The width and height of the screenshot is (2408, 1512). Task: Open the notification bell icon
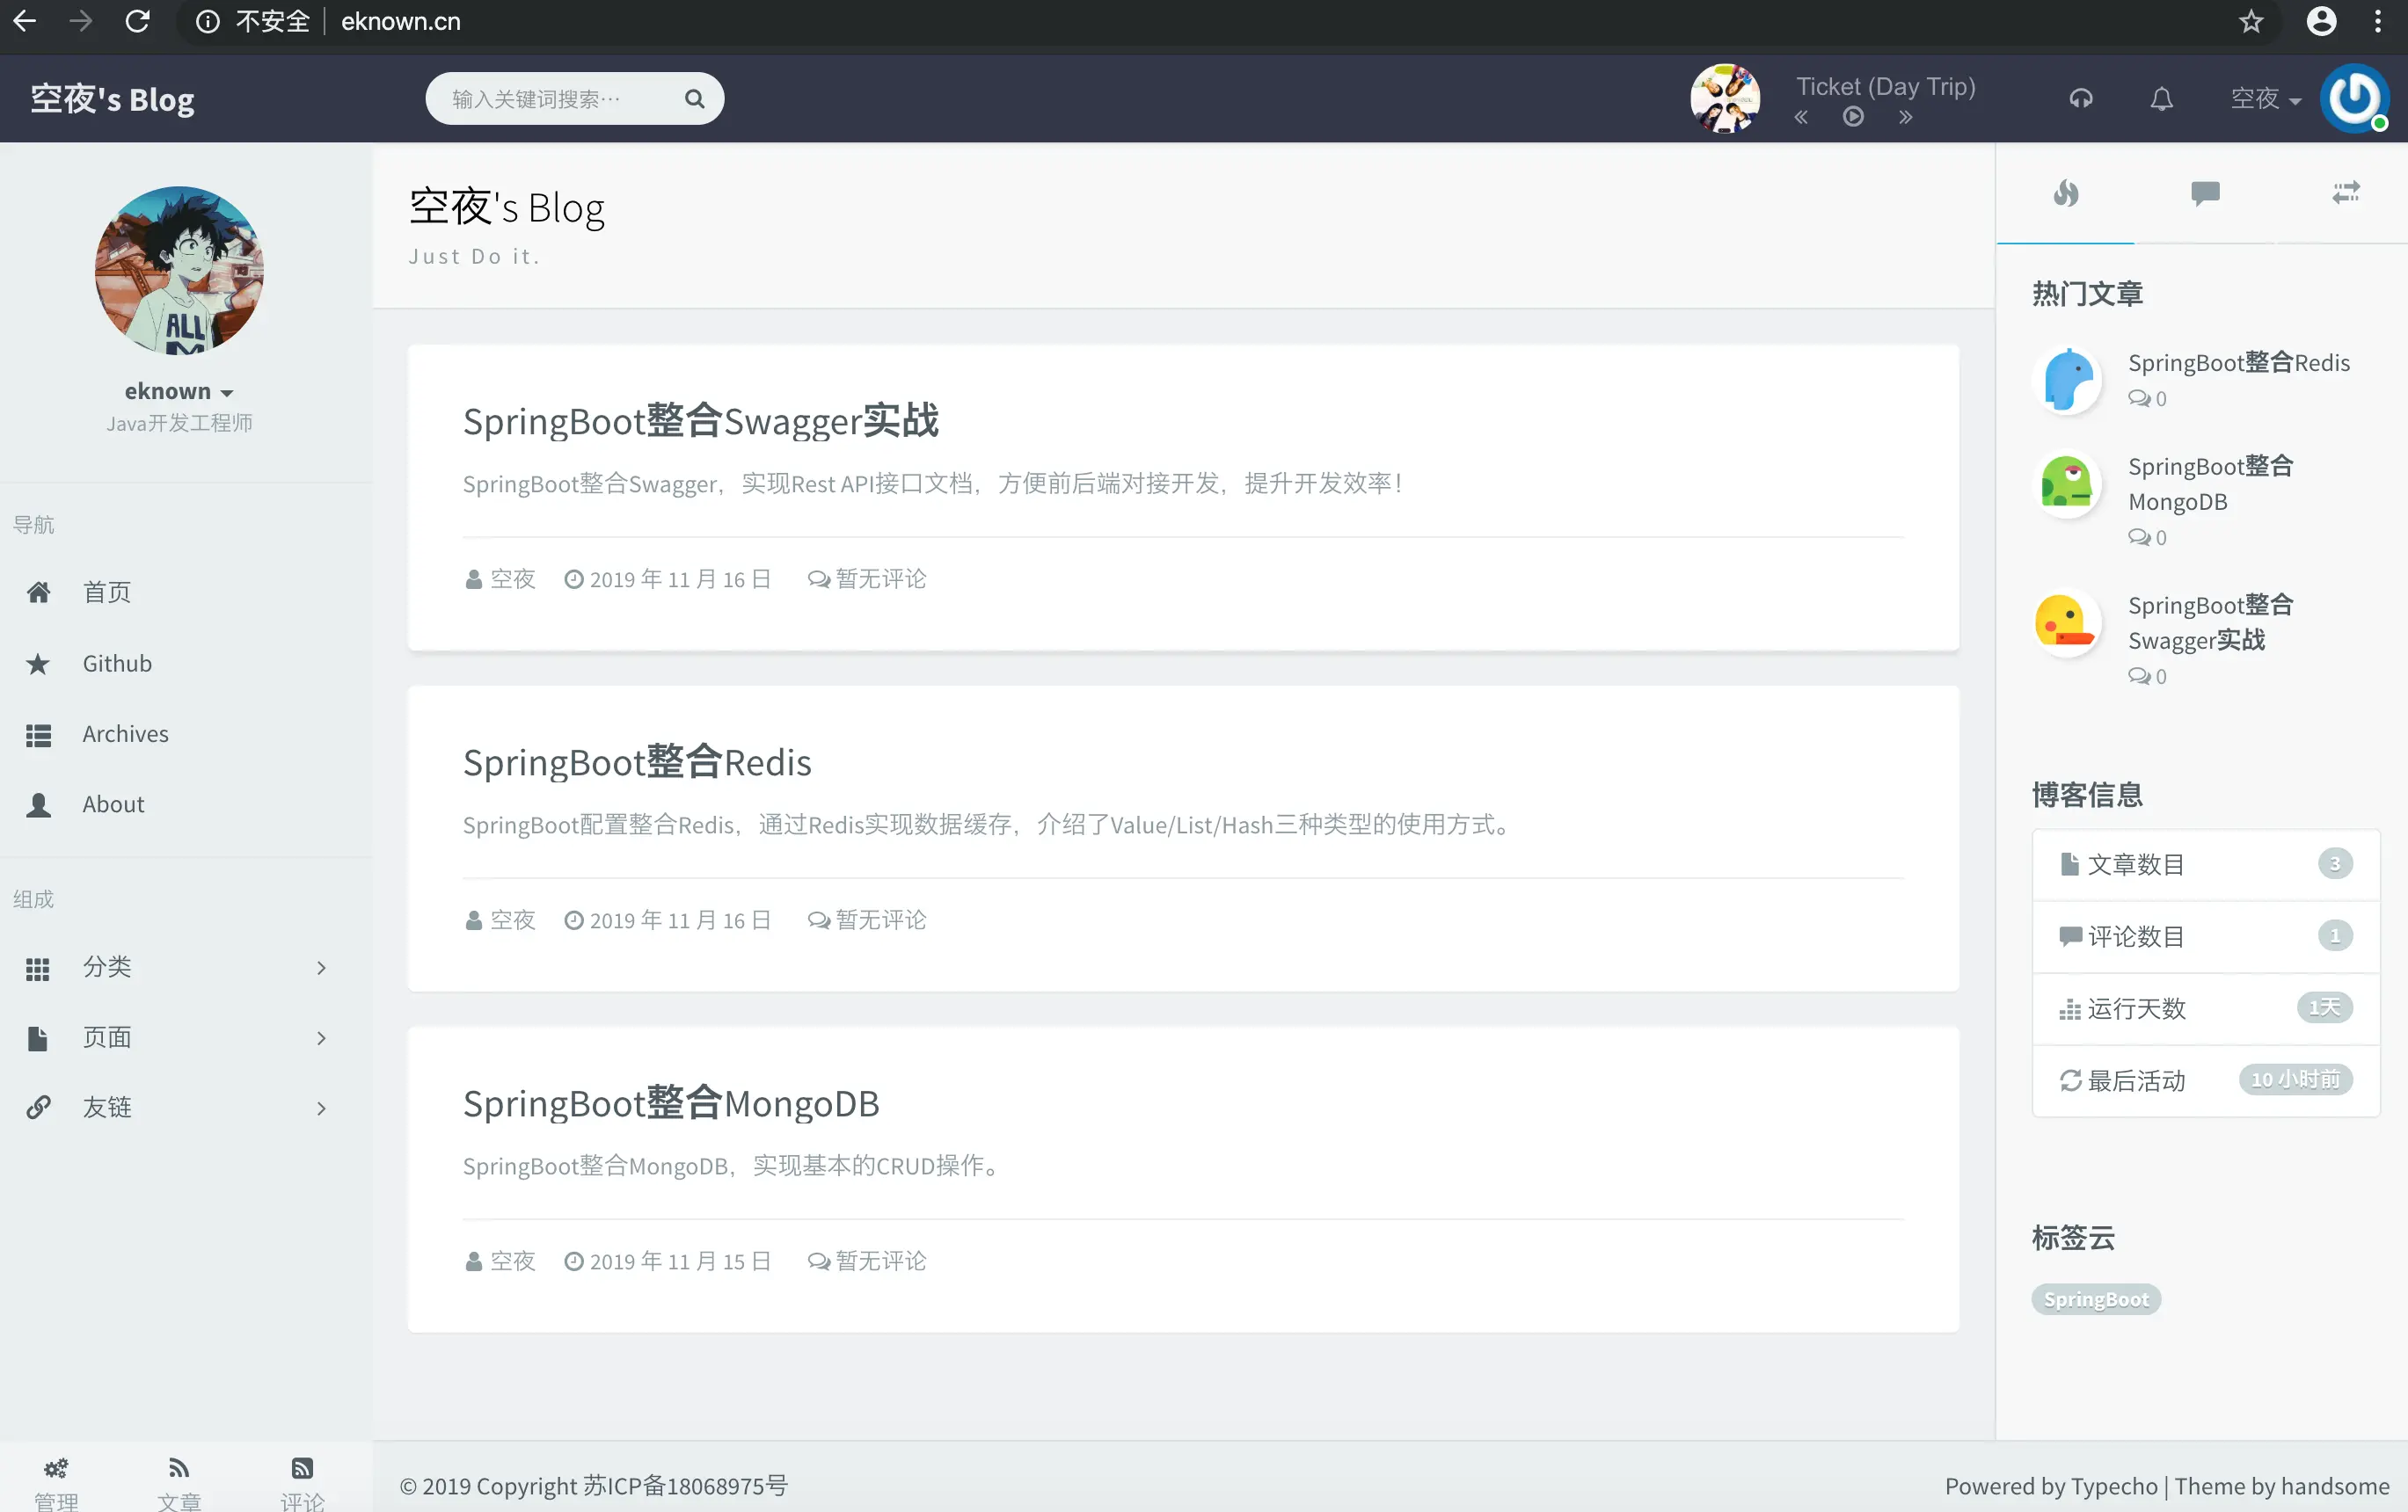[2160, 98]
